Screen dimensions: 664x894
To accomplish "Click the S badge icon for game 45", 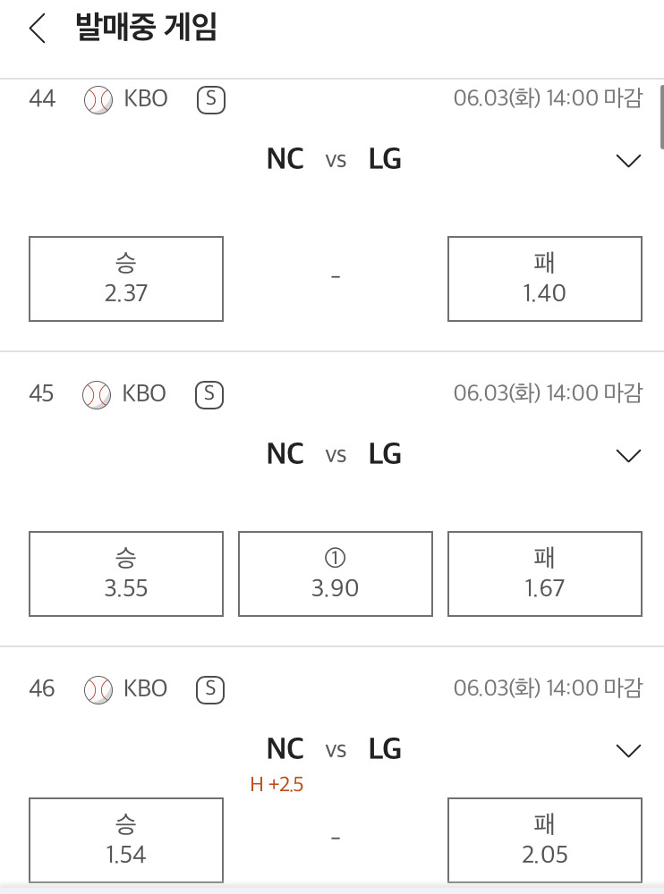I will pos(209,394).
